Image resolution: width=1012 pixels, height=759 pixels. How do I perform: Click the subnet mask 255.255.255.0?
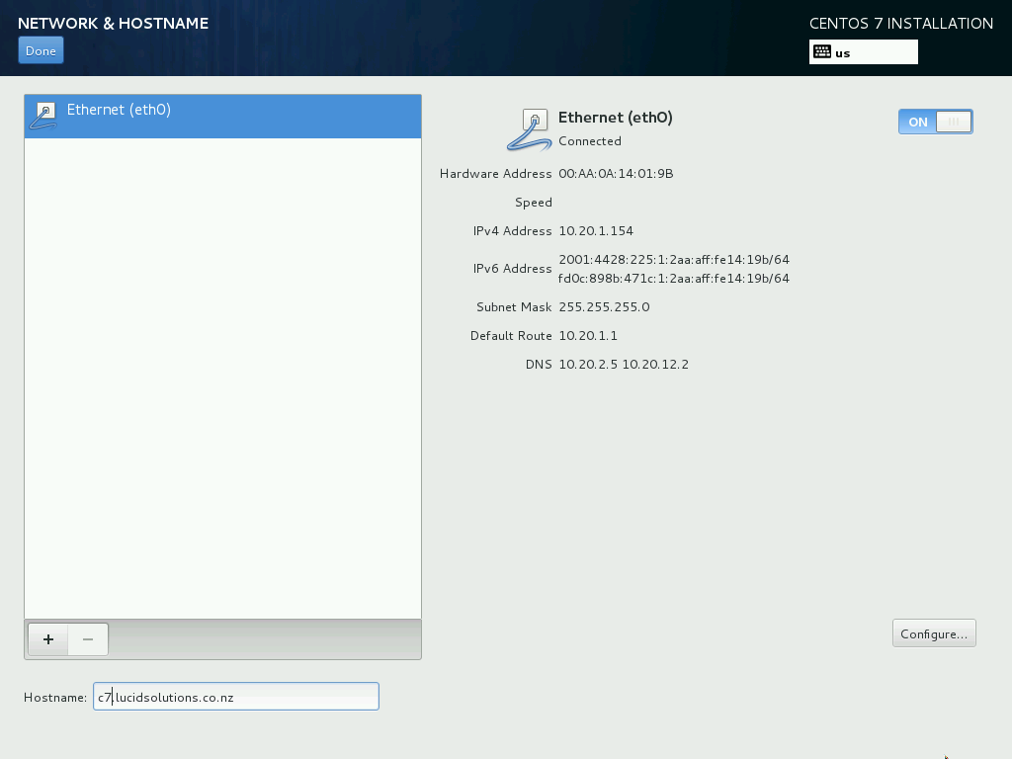point(604,307)
